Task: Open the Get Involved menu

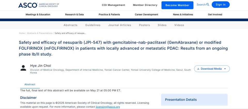Action: point(215,14)
